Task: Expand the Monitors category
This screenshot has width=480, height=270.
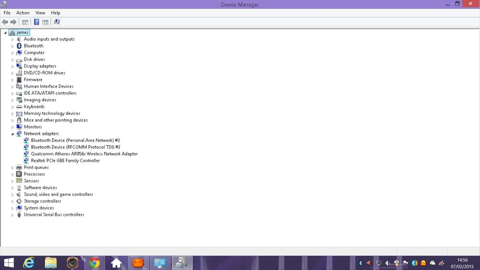Action: click(x=12, y=127)
